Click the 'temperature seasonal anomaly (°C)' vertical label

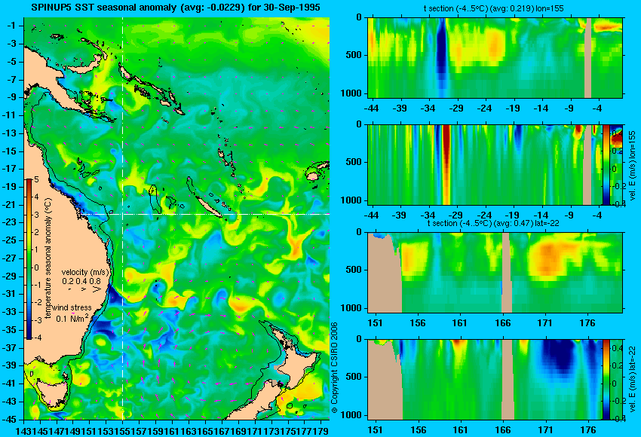coord(48,258)
